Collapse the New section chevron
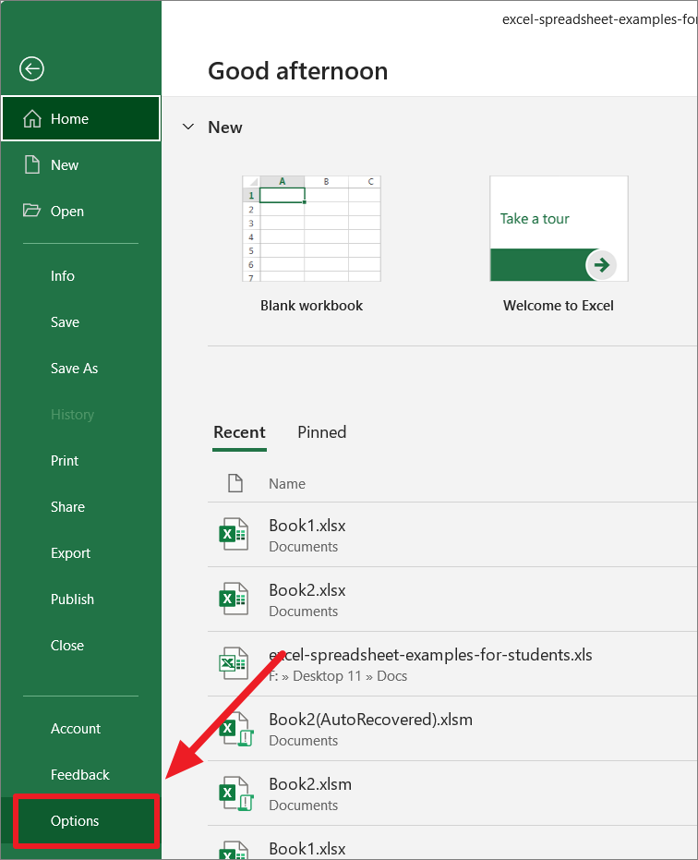 click(188, 127)
